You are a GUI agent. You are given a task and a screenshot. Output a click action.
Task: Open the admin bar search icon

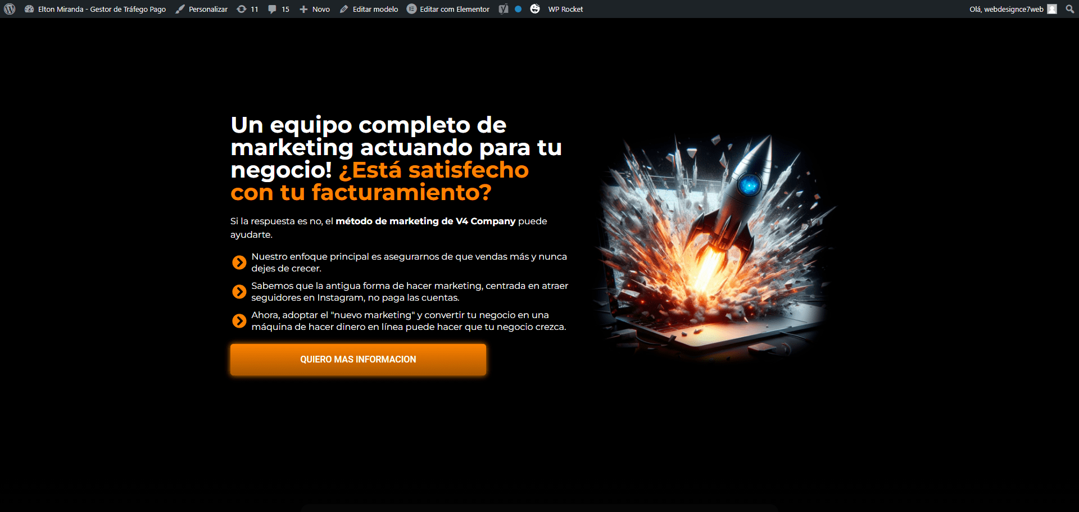[x=1070, y=9]
